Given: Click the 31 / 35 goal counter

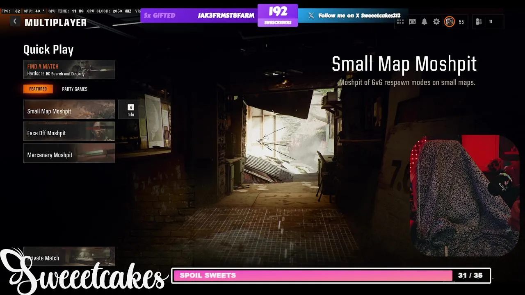Looking at the screenshot, I should [x=470, y=275].
